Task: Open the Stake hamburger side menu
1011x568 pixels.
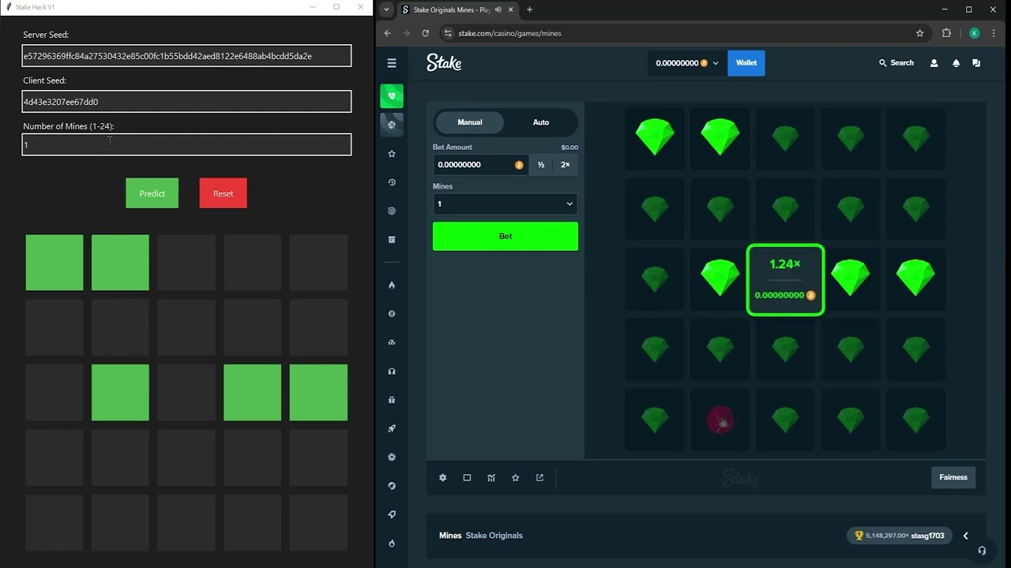Action: coord(392,63)
